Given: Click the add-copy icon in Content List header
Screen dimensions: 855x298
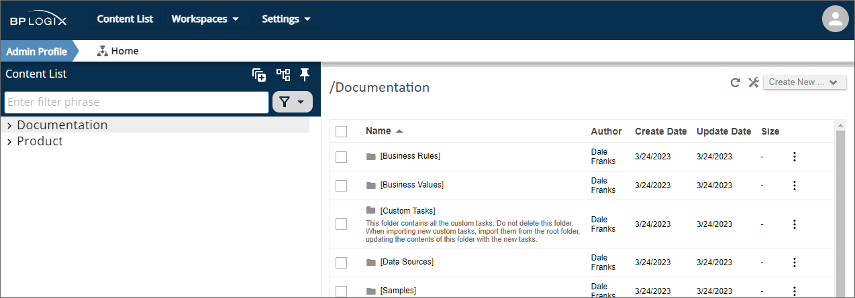Looking at the screenshot, I should click(259, 75).
